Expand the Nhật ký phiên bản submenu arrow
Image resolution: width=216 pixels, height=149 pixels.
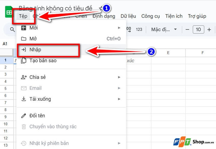coord(119,143)
